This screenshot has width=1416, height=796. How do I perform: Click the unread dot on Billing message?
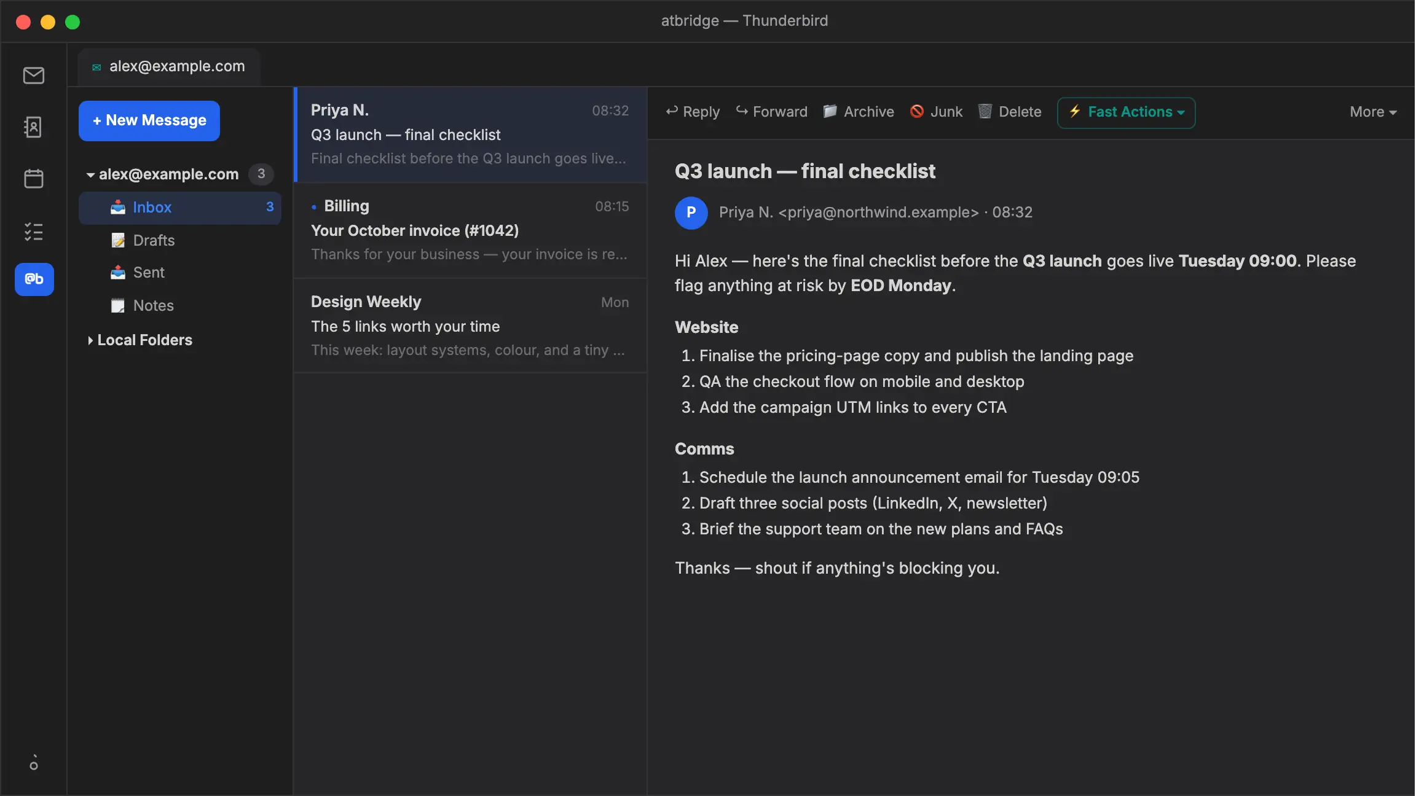(314, 207)
